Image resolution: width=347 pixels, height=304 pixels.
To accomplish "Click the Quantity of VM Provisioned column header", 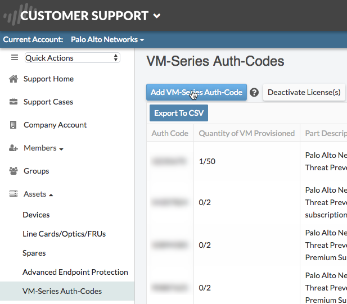I will 247,134.
